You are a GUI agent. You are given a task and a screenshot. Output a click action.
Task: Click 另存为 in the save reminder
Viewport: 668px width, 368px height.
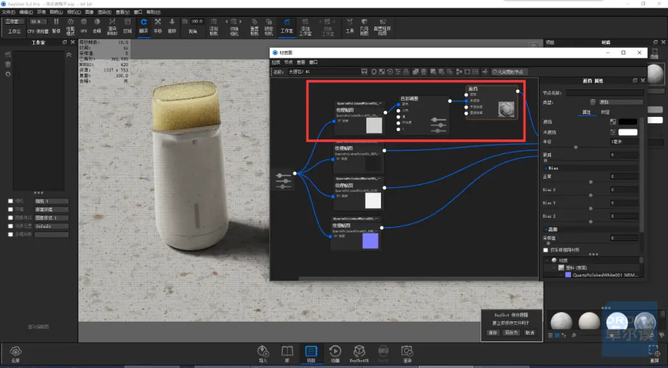(x=512, y=333)
